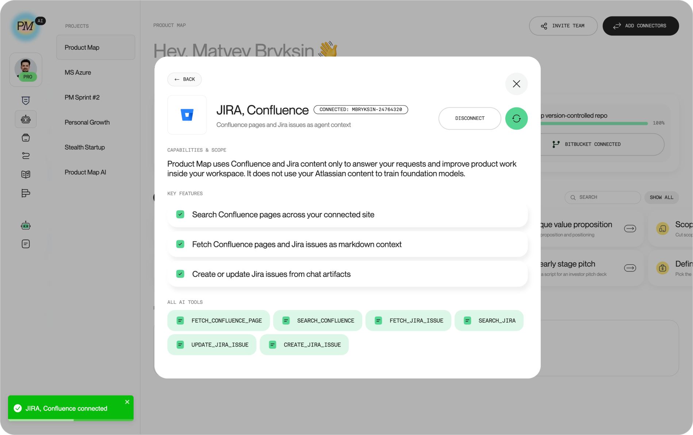Open the Product Map AI project

(x=85, y=172)
